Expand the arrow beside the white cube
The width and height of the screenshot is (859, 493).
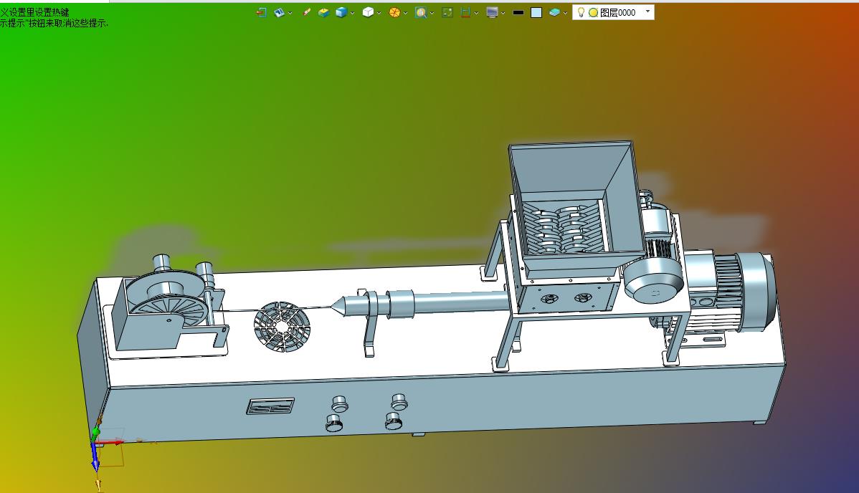pyautogui.click(x=379, y=13)
